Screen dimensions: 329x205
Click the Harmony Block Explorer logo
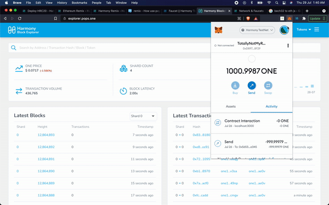[23, 30]
